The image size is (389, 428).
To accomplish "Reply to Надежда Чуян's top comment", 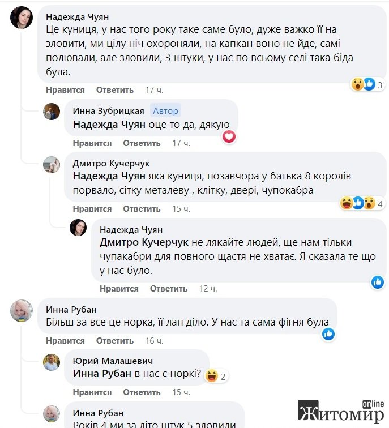I will coord(115,90).
